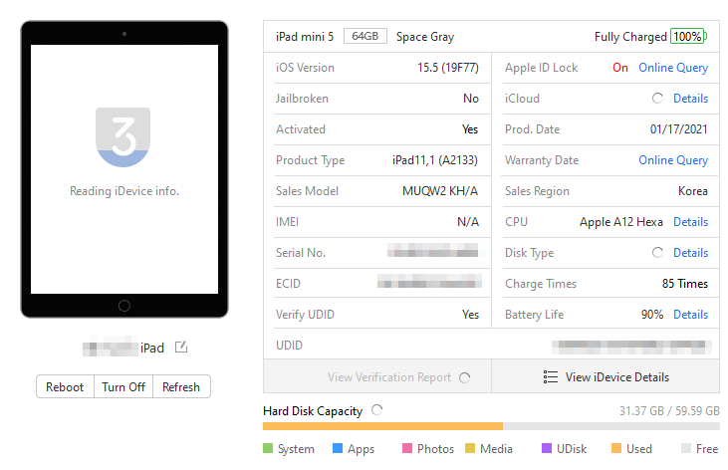Click the CPU value Apple A12 Hexa
The height and width of the screenshot is (470, 728).
pos(620,222)
